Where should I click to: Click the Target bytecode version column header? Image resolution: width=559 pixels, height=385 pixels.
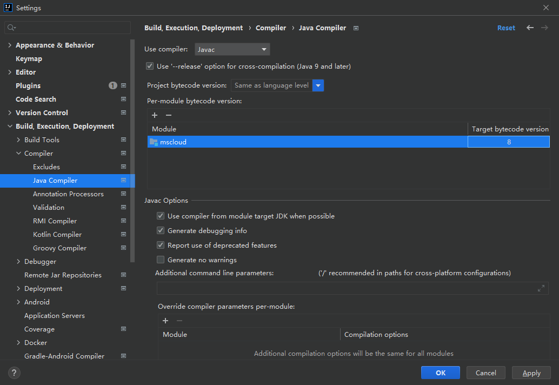(x=510, y=129)
